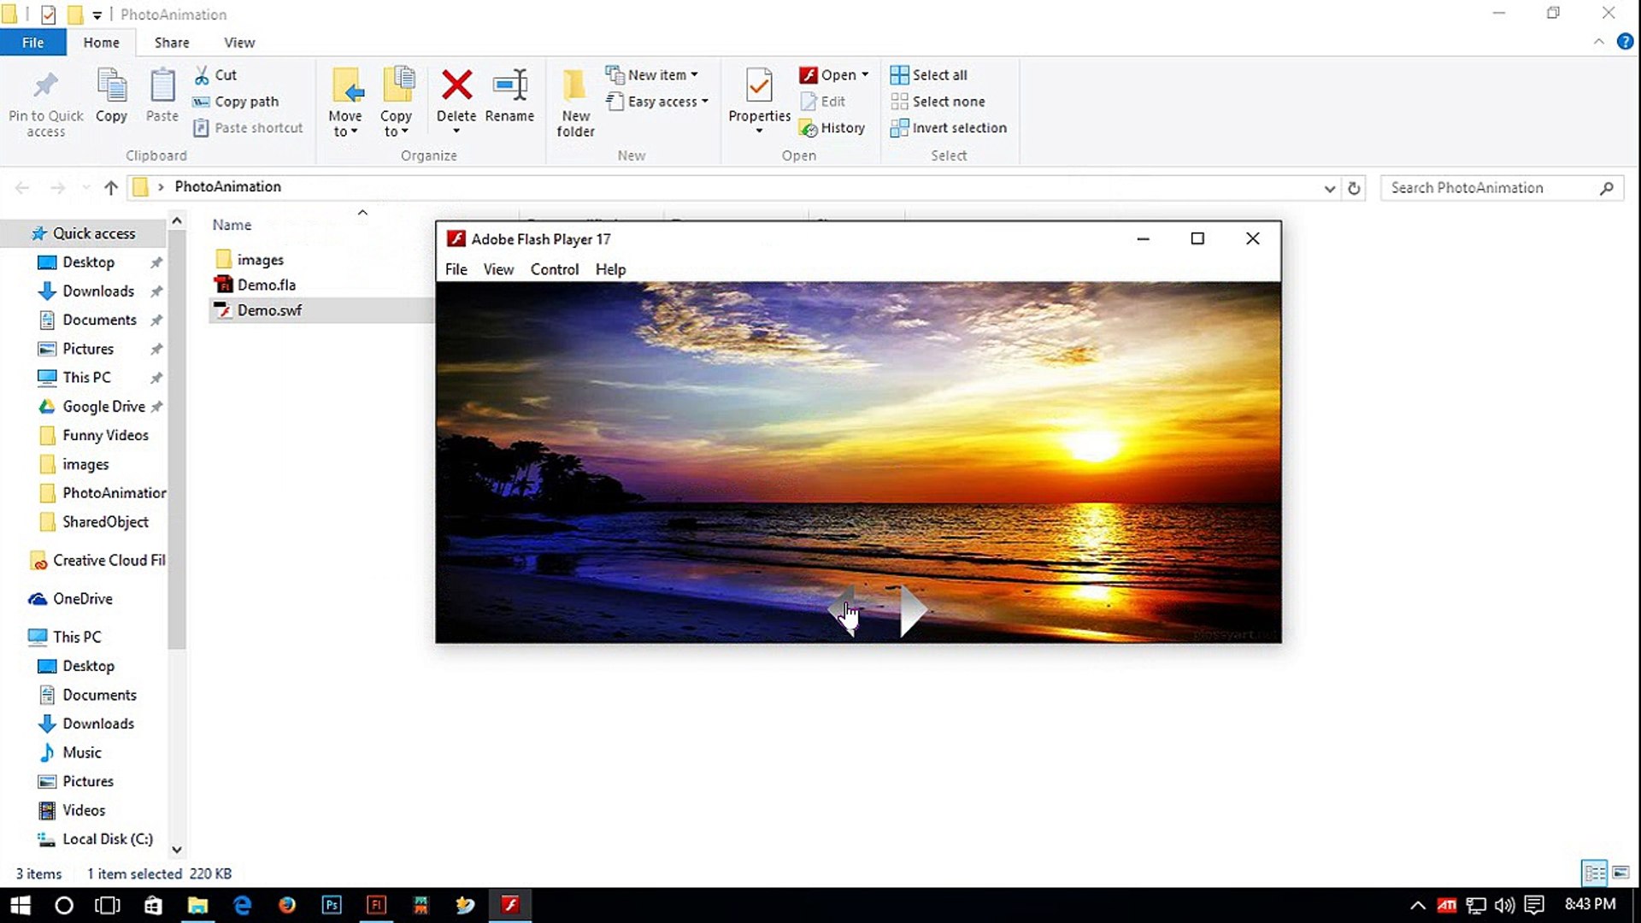Click Copy path button
The image size is (1641, 923).
pos(245,102)
